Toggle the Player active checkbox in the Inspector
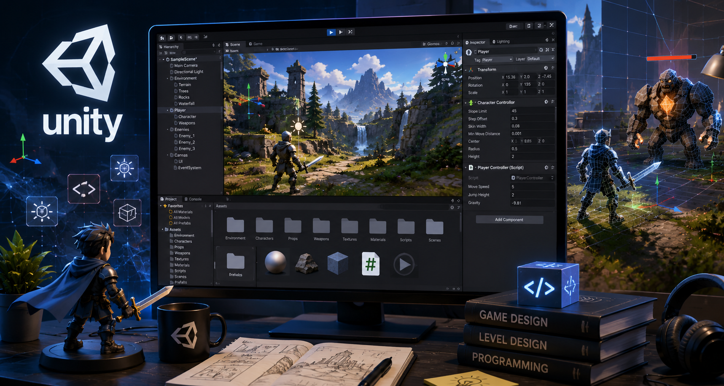724x386 pixels. click(x=476, y=52)
